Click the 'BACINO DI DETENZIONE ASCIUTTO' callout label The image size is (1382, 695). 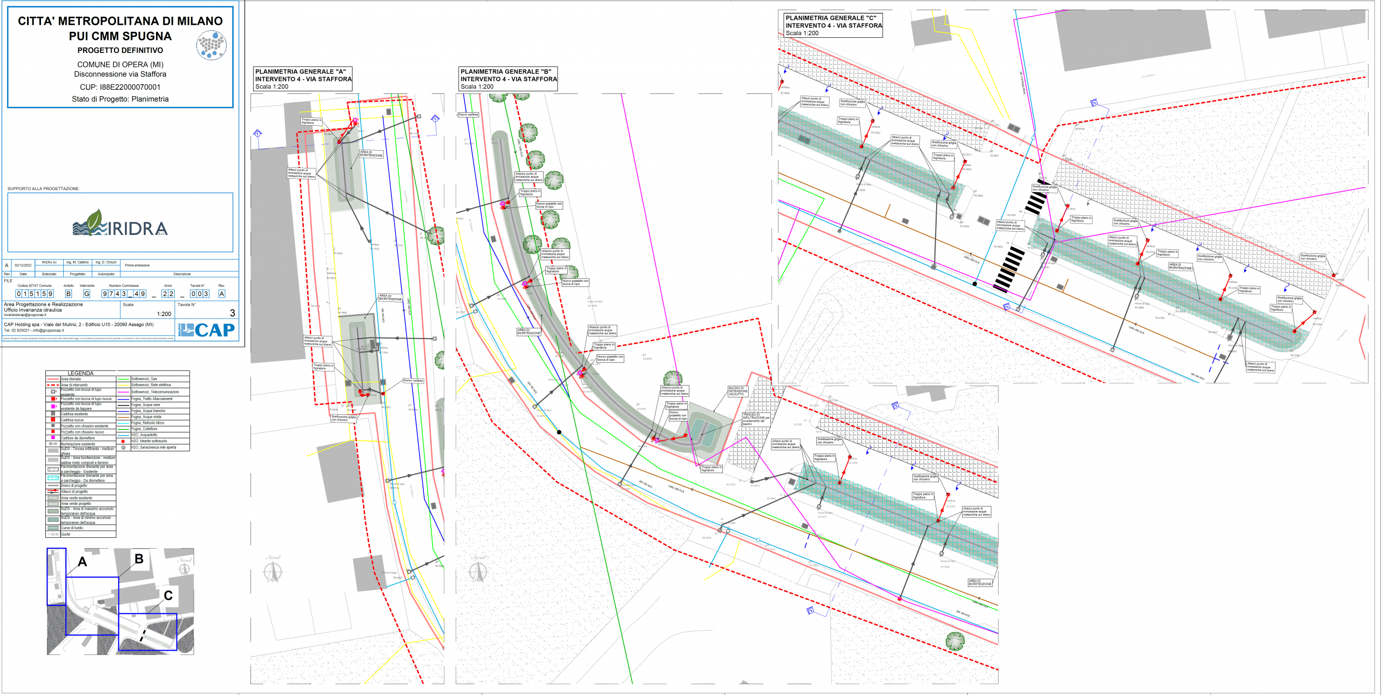point(737,391)
